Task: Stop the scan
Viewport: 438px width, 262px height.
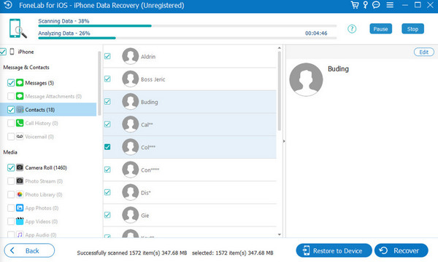Action: tap(412, 28)
